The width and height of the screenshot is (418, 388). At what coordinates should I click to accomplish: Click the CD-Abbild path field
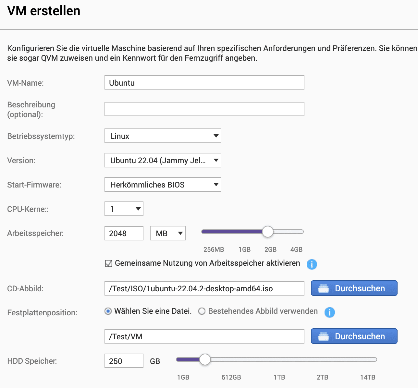(x=204, y=288)
